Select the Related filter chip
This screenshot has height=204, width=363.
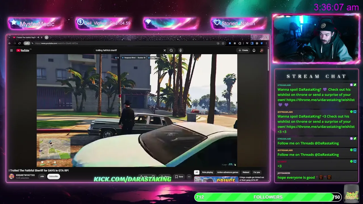pos(246,172)
